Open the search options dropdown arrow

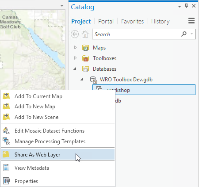(191, 34)
